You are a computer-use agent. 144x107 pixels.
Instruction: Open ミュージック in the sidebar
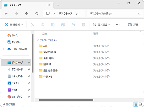click(x=15, y=97)
